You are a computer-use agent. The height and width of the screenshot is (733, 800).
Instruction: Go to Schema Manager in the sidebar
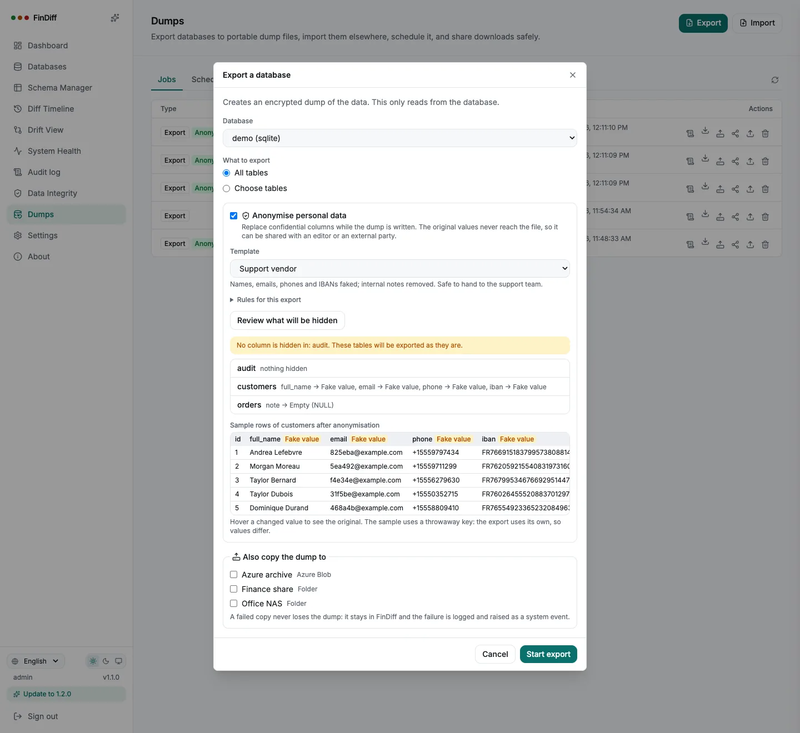(67, 88)
